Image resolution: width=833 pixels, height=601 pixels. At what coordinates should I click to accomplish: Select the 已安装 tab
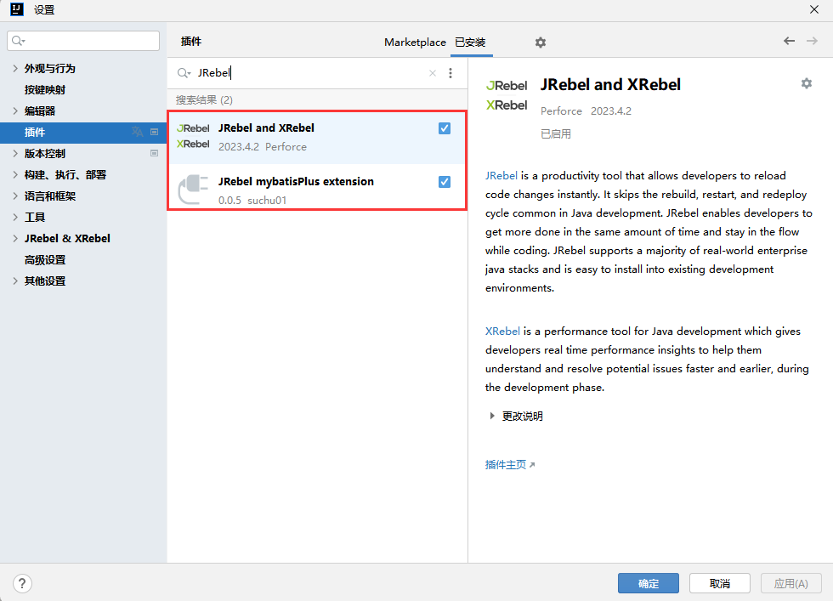[x=471, y=43]
